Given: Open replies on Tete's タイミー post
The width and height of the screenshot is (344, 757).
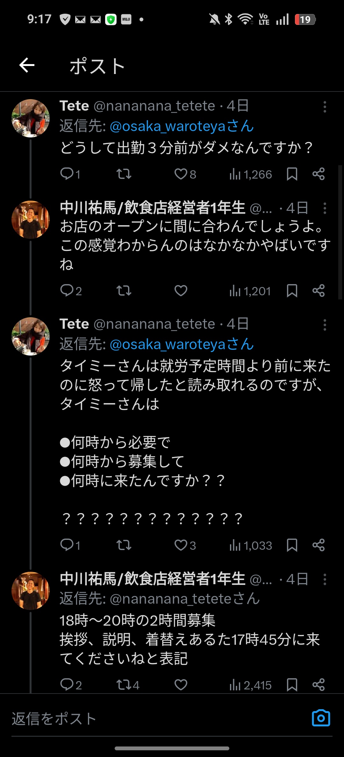Looking at the screenshot, I should (x=67, y=545).
